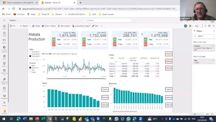Open the YouTube bookmark

point(19,14)
